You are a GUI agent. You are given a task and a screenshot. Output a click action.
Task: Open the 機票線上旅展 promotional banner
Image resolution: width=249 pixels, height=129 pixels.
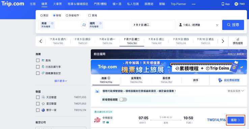[169, 67]
